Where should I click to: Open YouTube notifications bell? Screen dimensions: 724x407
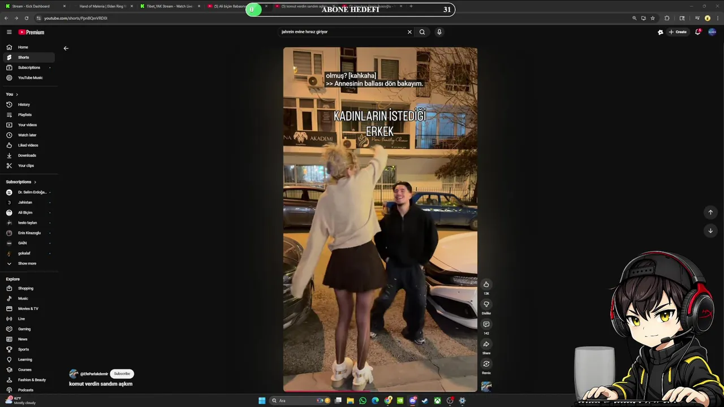698,32
